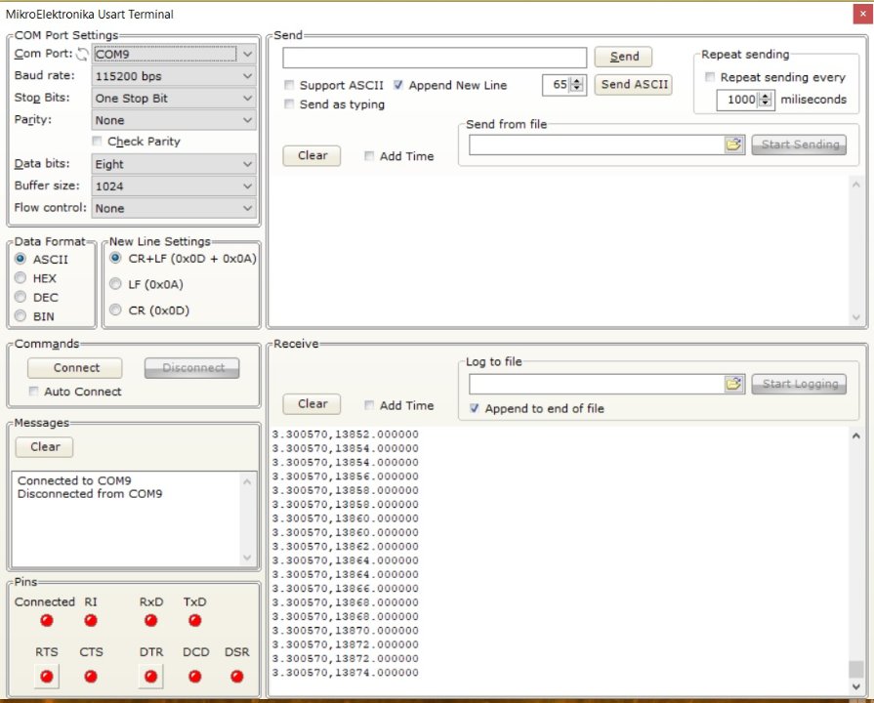The image size is (874, 703).
Task: Click received line '3.300570,13874.000000'
Action: pyautogui.click(x=345, y=673)
